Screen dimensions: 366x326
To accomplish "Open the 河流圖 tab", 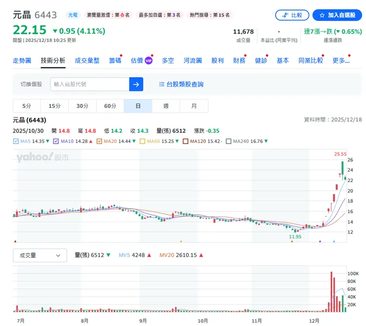I will [192, 61].
